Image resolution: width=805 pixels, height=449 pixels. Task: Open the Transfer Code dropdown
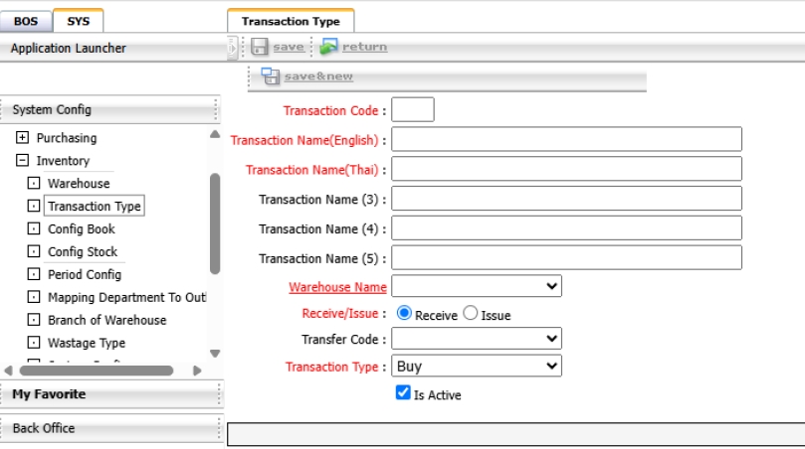click(478, 340)
